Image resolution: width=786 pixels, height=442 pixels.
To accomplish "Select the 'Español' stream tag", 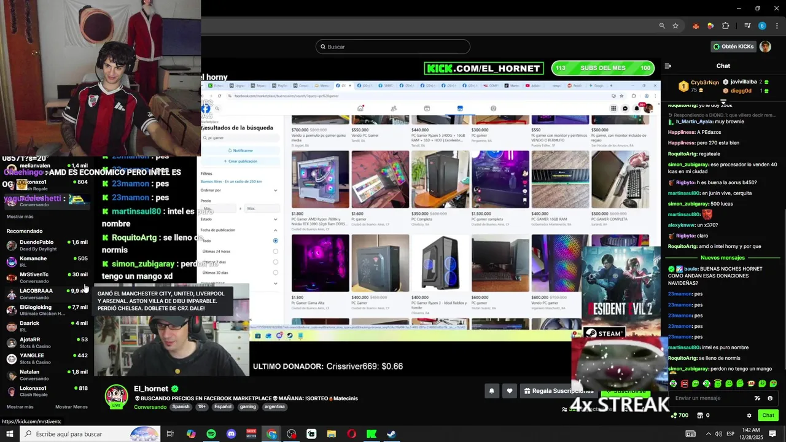I will coord(223,406).
